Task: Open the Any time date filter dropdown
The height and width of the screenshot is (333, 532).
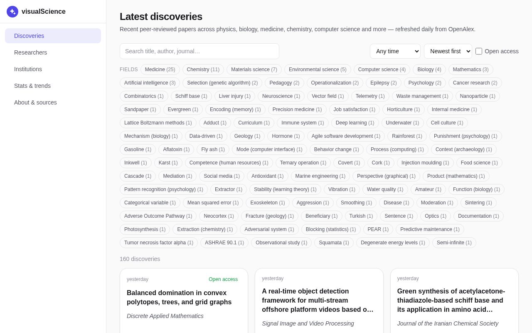Action: click(395, 51)
